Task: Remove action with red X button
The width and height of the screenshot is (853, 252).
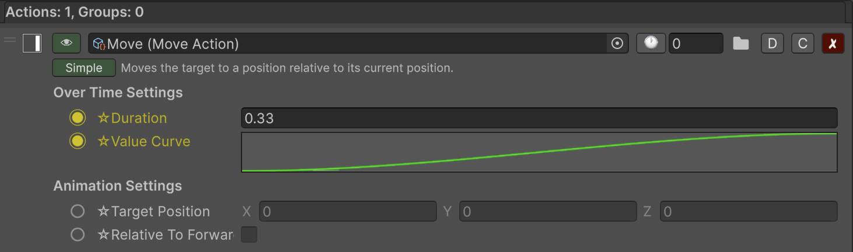Action: tap(833, 43)
